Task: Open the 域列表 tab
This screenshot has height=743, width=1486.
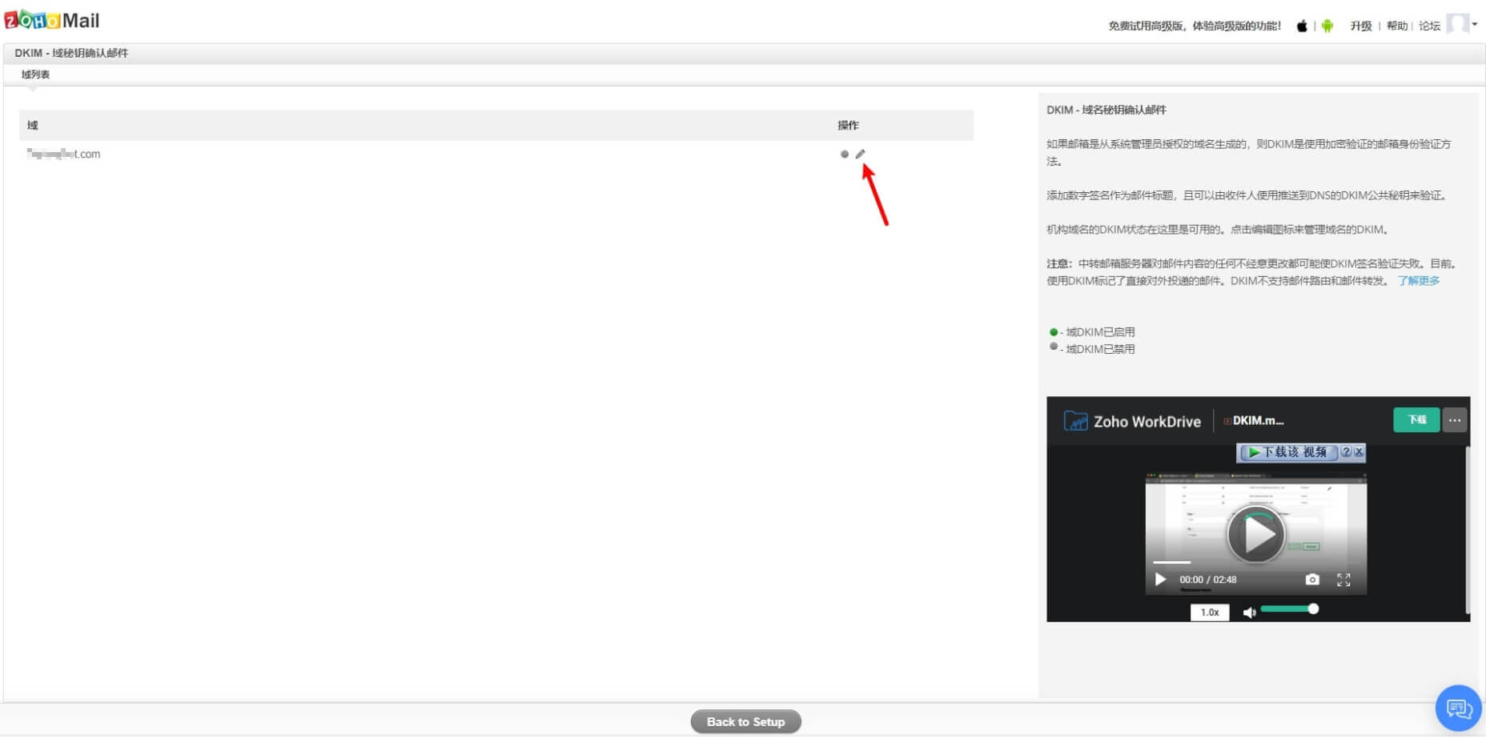Action: point(35,74)
